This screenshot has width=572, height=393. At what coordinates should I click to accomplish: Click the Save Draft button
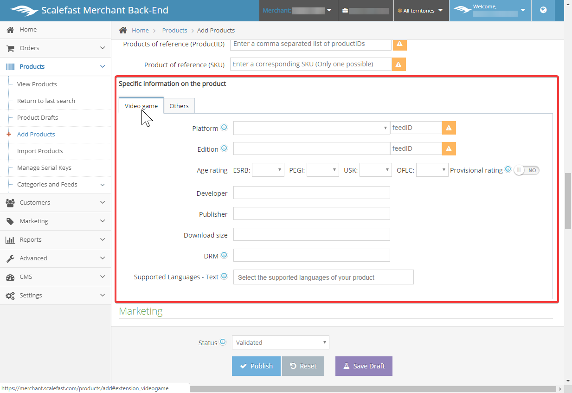[364, 366]
